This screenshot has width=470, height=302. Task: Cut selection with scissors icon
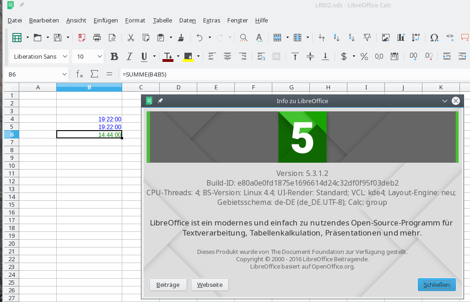[131, 38]
